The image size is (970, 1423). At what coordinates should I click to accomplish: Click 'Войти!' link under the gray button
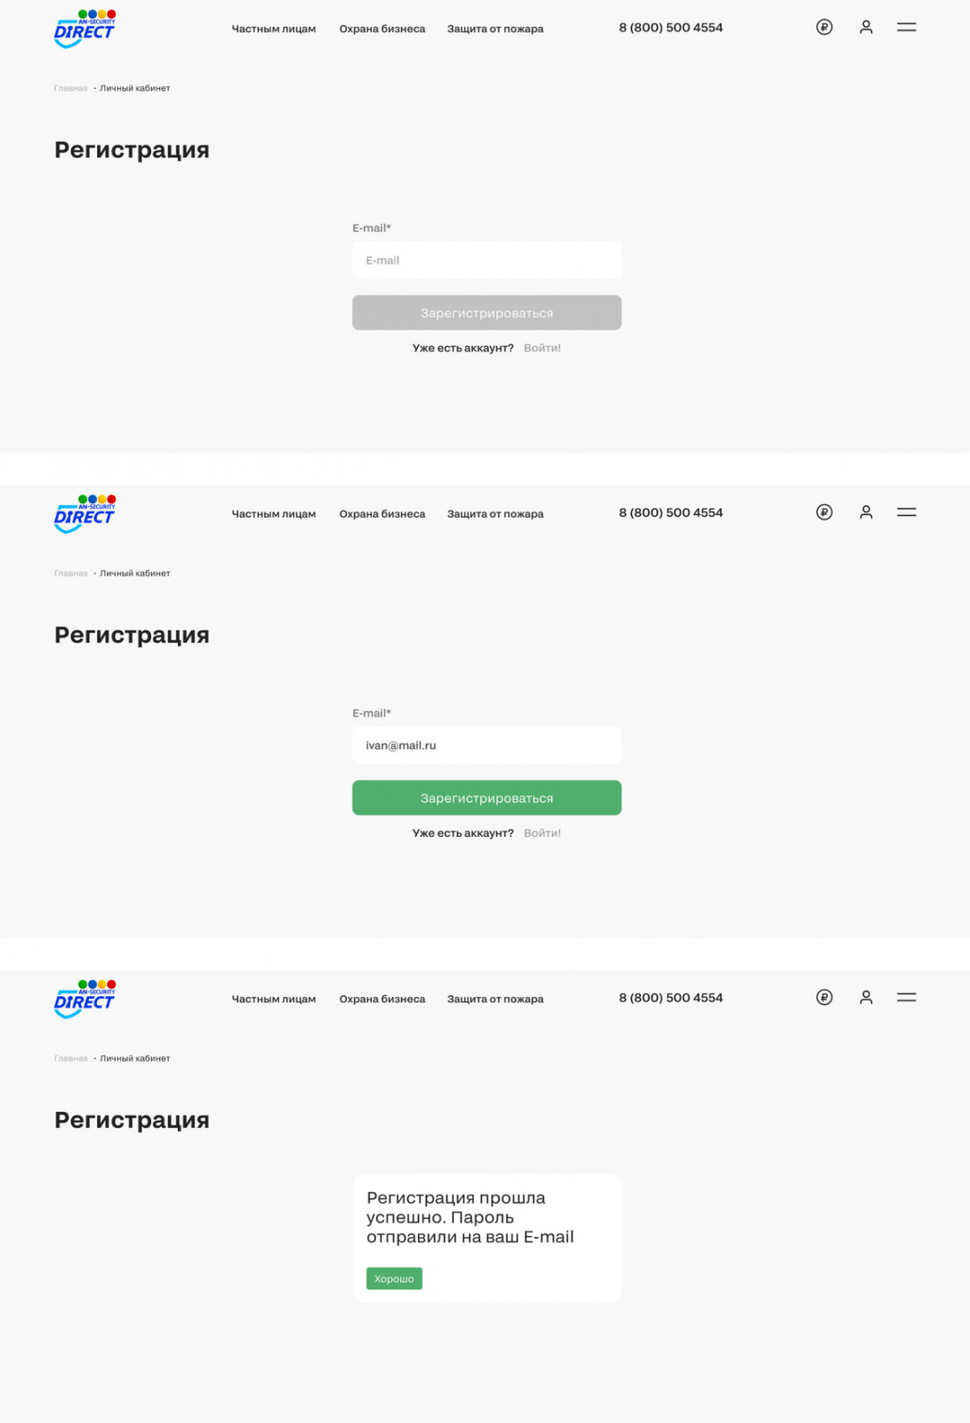pos(542,348)
